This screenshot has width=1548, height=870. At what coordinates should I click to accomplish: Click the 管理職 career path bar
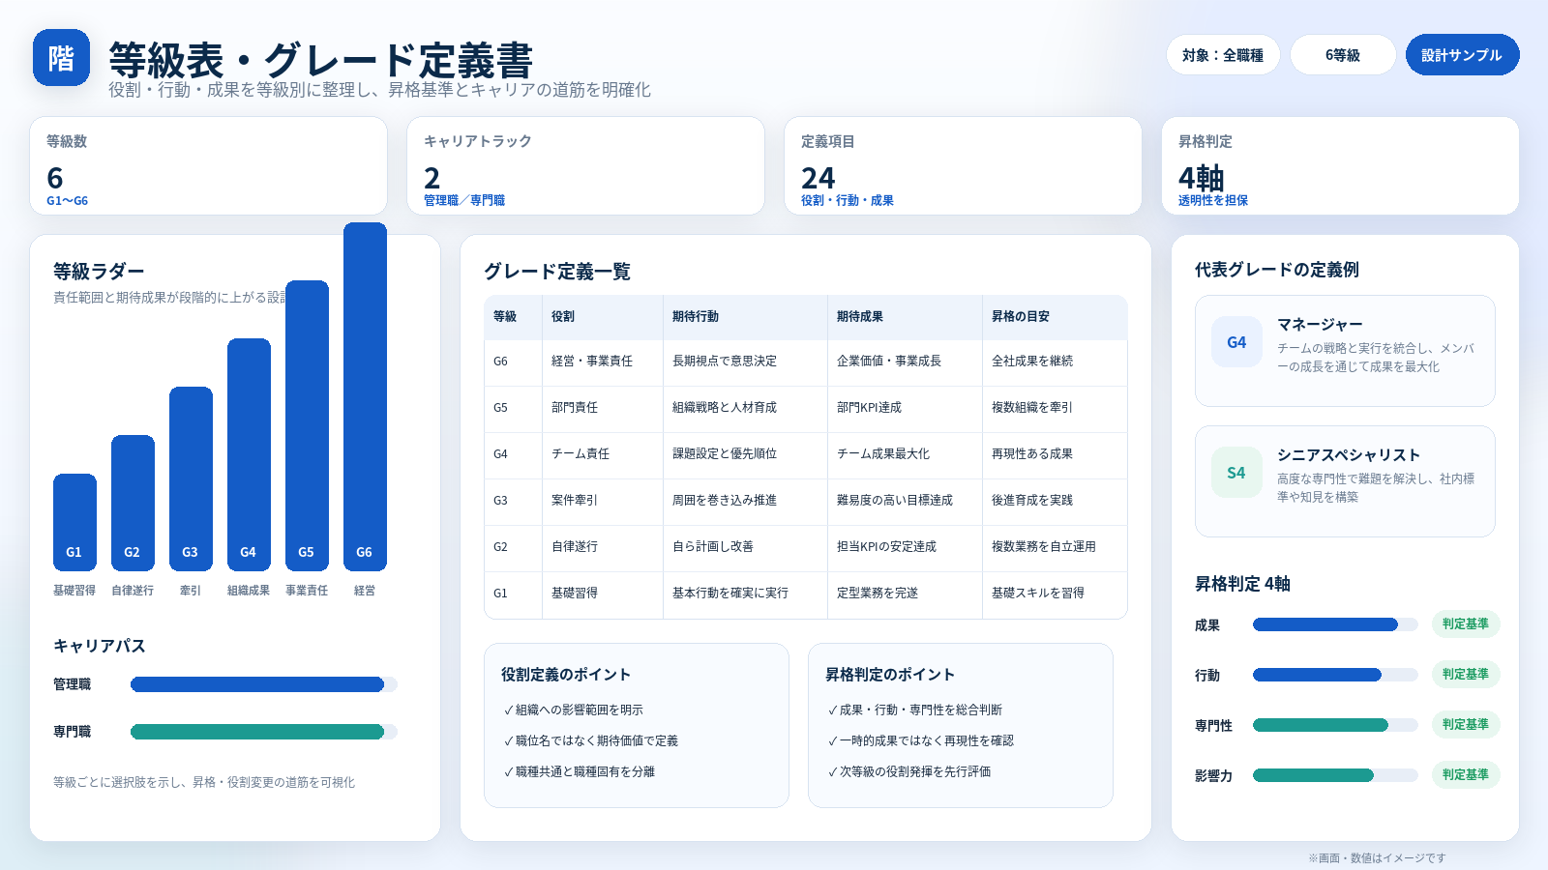click(263, 684)
